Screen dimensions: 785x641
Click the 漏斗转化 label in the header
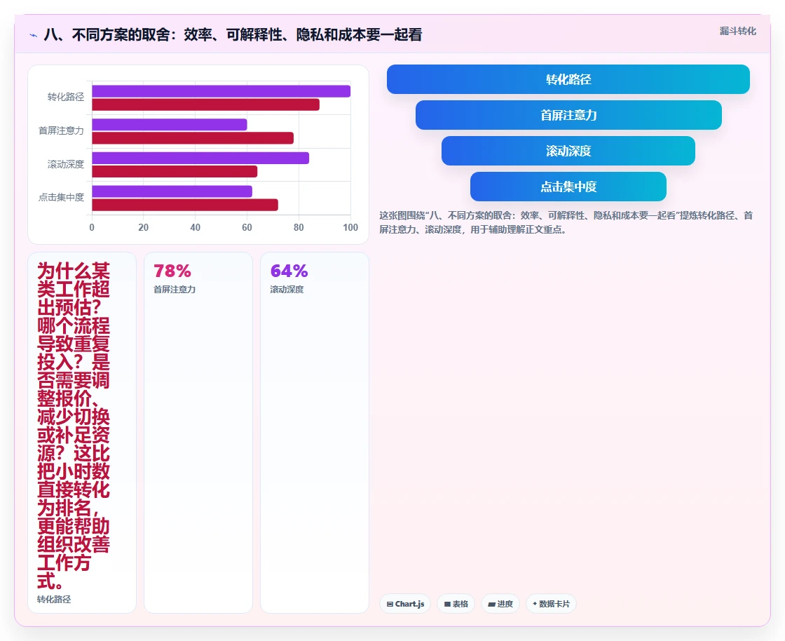pos(738,31)
